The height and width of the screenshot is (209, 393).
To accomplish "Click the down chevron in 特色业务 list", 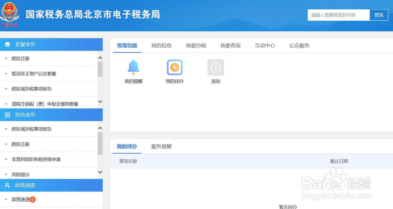I will [x=100, y=172].
